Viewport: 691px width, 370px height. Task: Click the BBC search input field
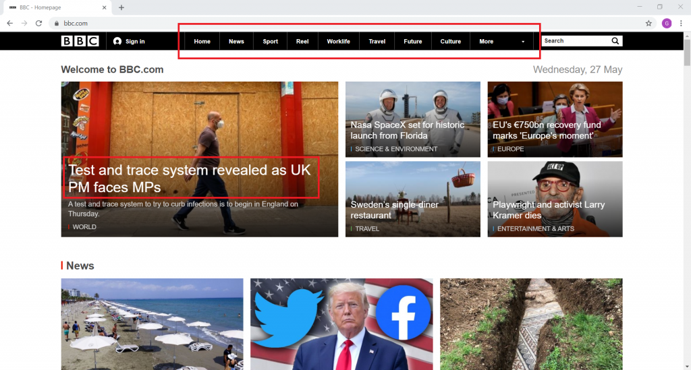(x=575, y=41)
